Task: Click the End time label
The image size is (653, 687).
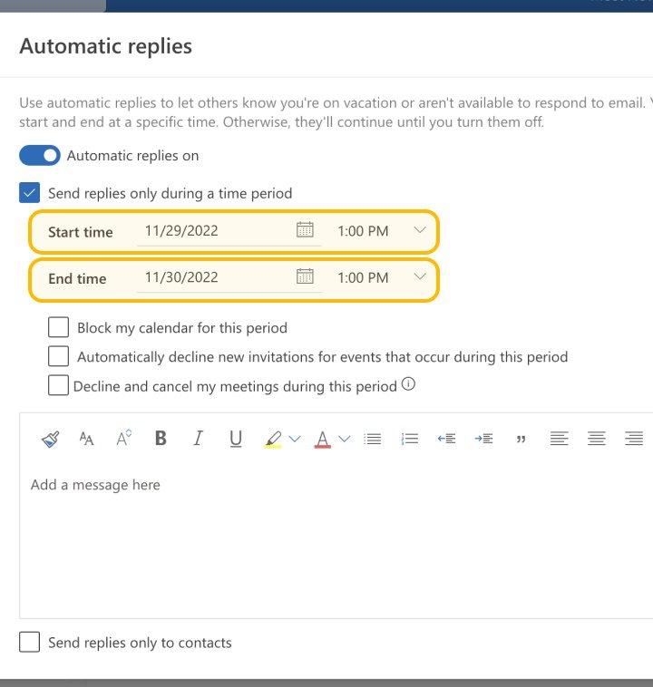Action: click(77, 278)
